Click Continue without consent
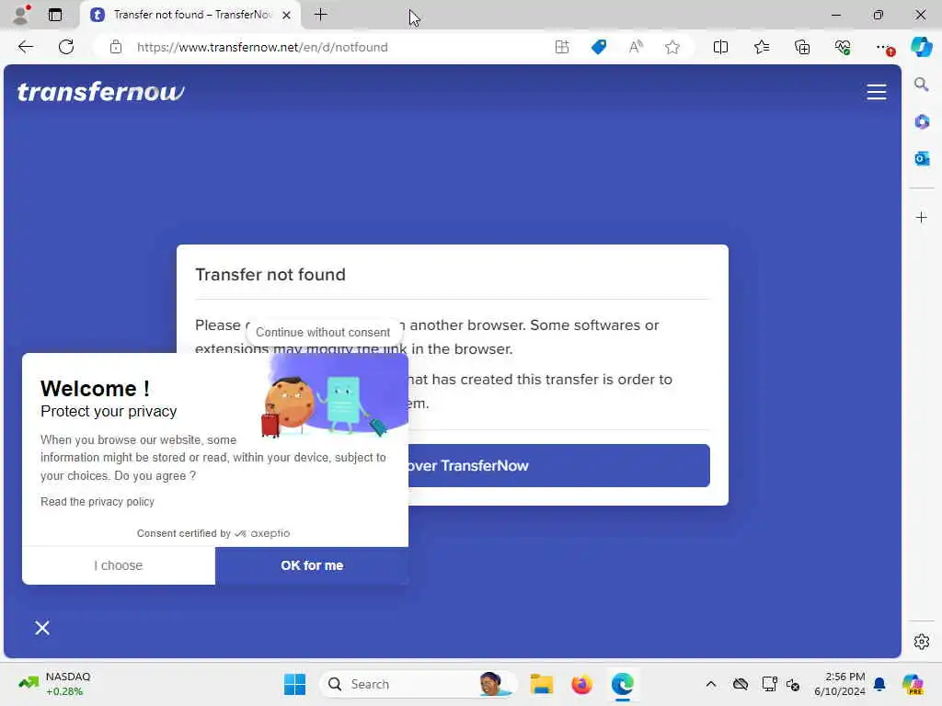942x706 pixels. pos(323,332)
